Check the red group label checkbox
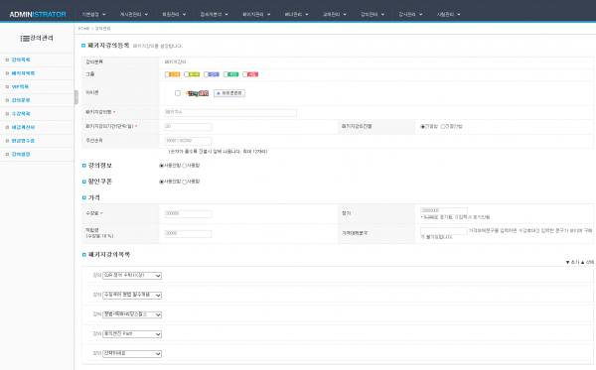Screen dimensions: 596x370 tap(245, 74)
